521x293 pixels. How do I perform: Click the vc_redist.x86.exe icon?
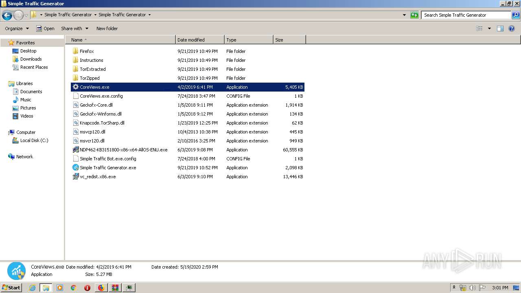click(75, 177)
